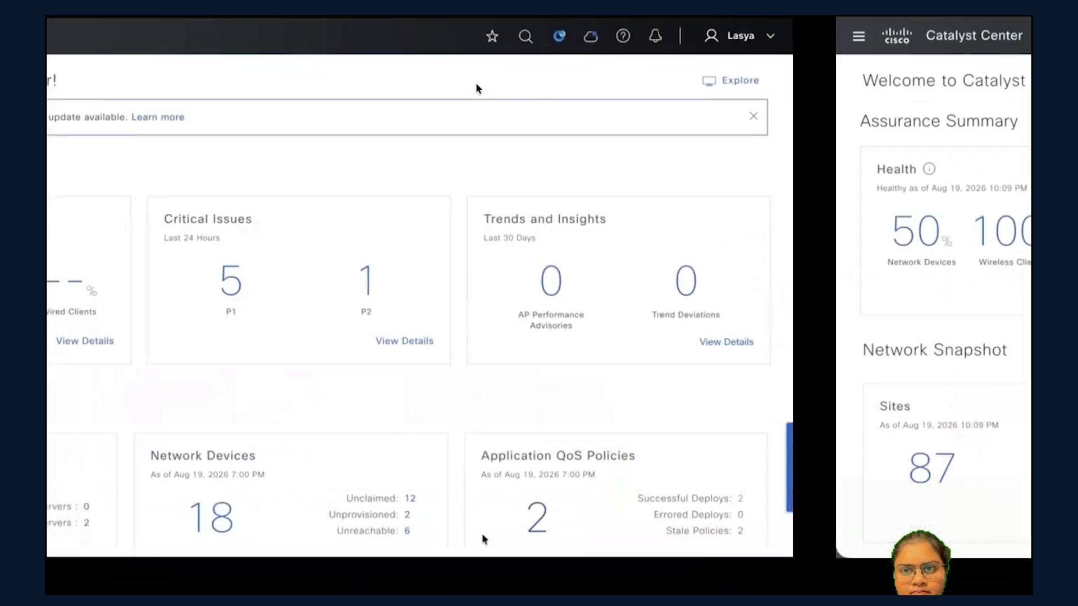The width and height of the screenshot is (1078, 606).
Task: Click the vertical blue scrollbar handle
Action: [789, 467]
